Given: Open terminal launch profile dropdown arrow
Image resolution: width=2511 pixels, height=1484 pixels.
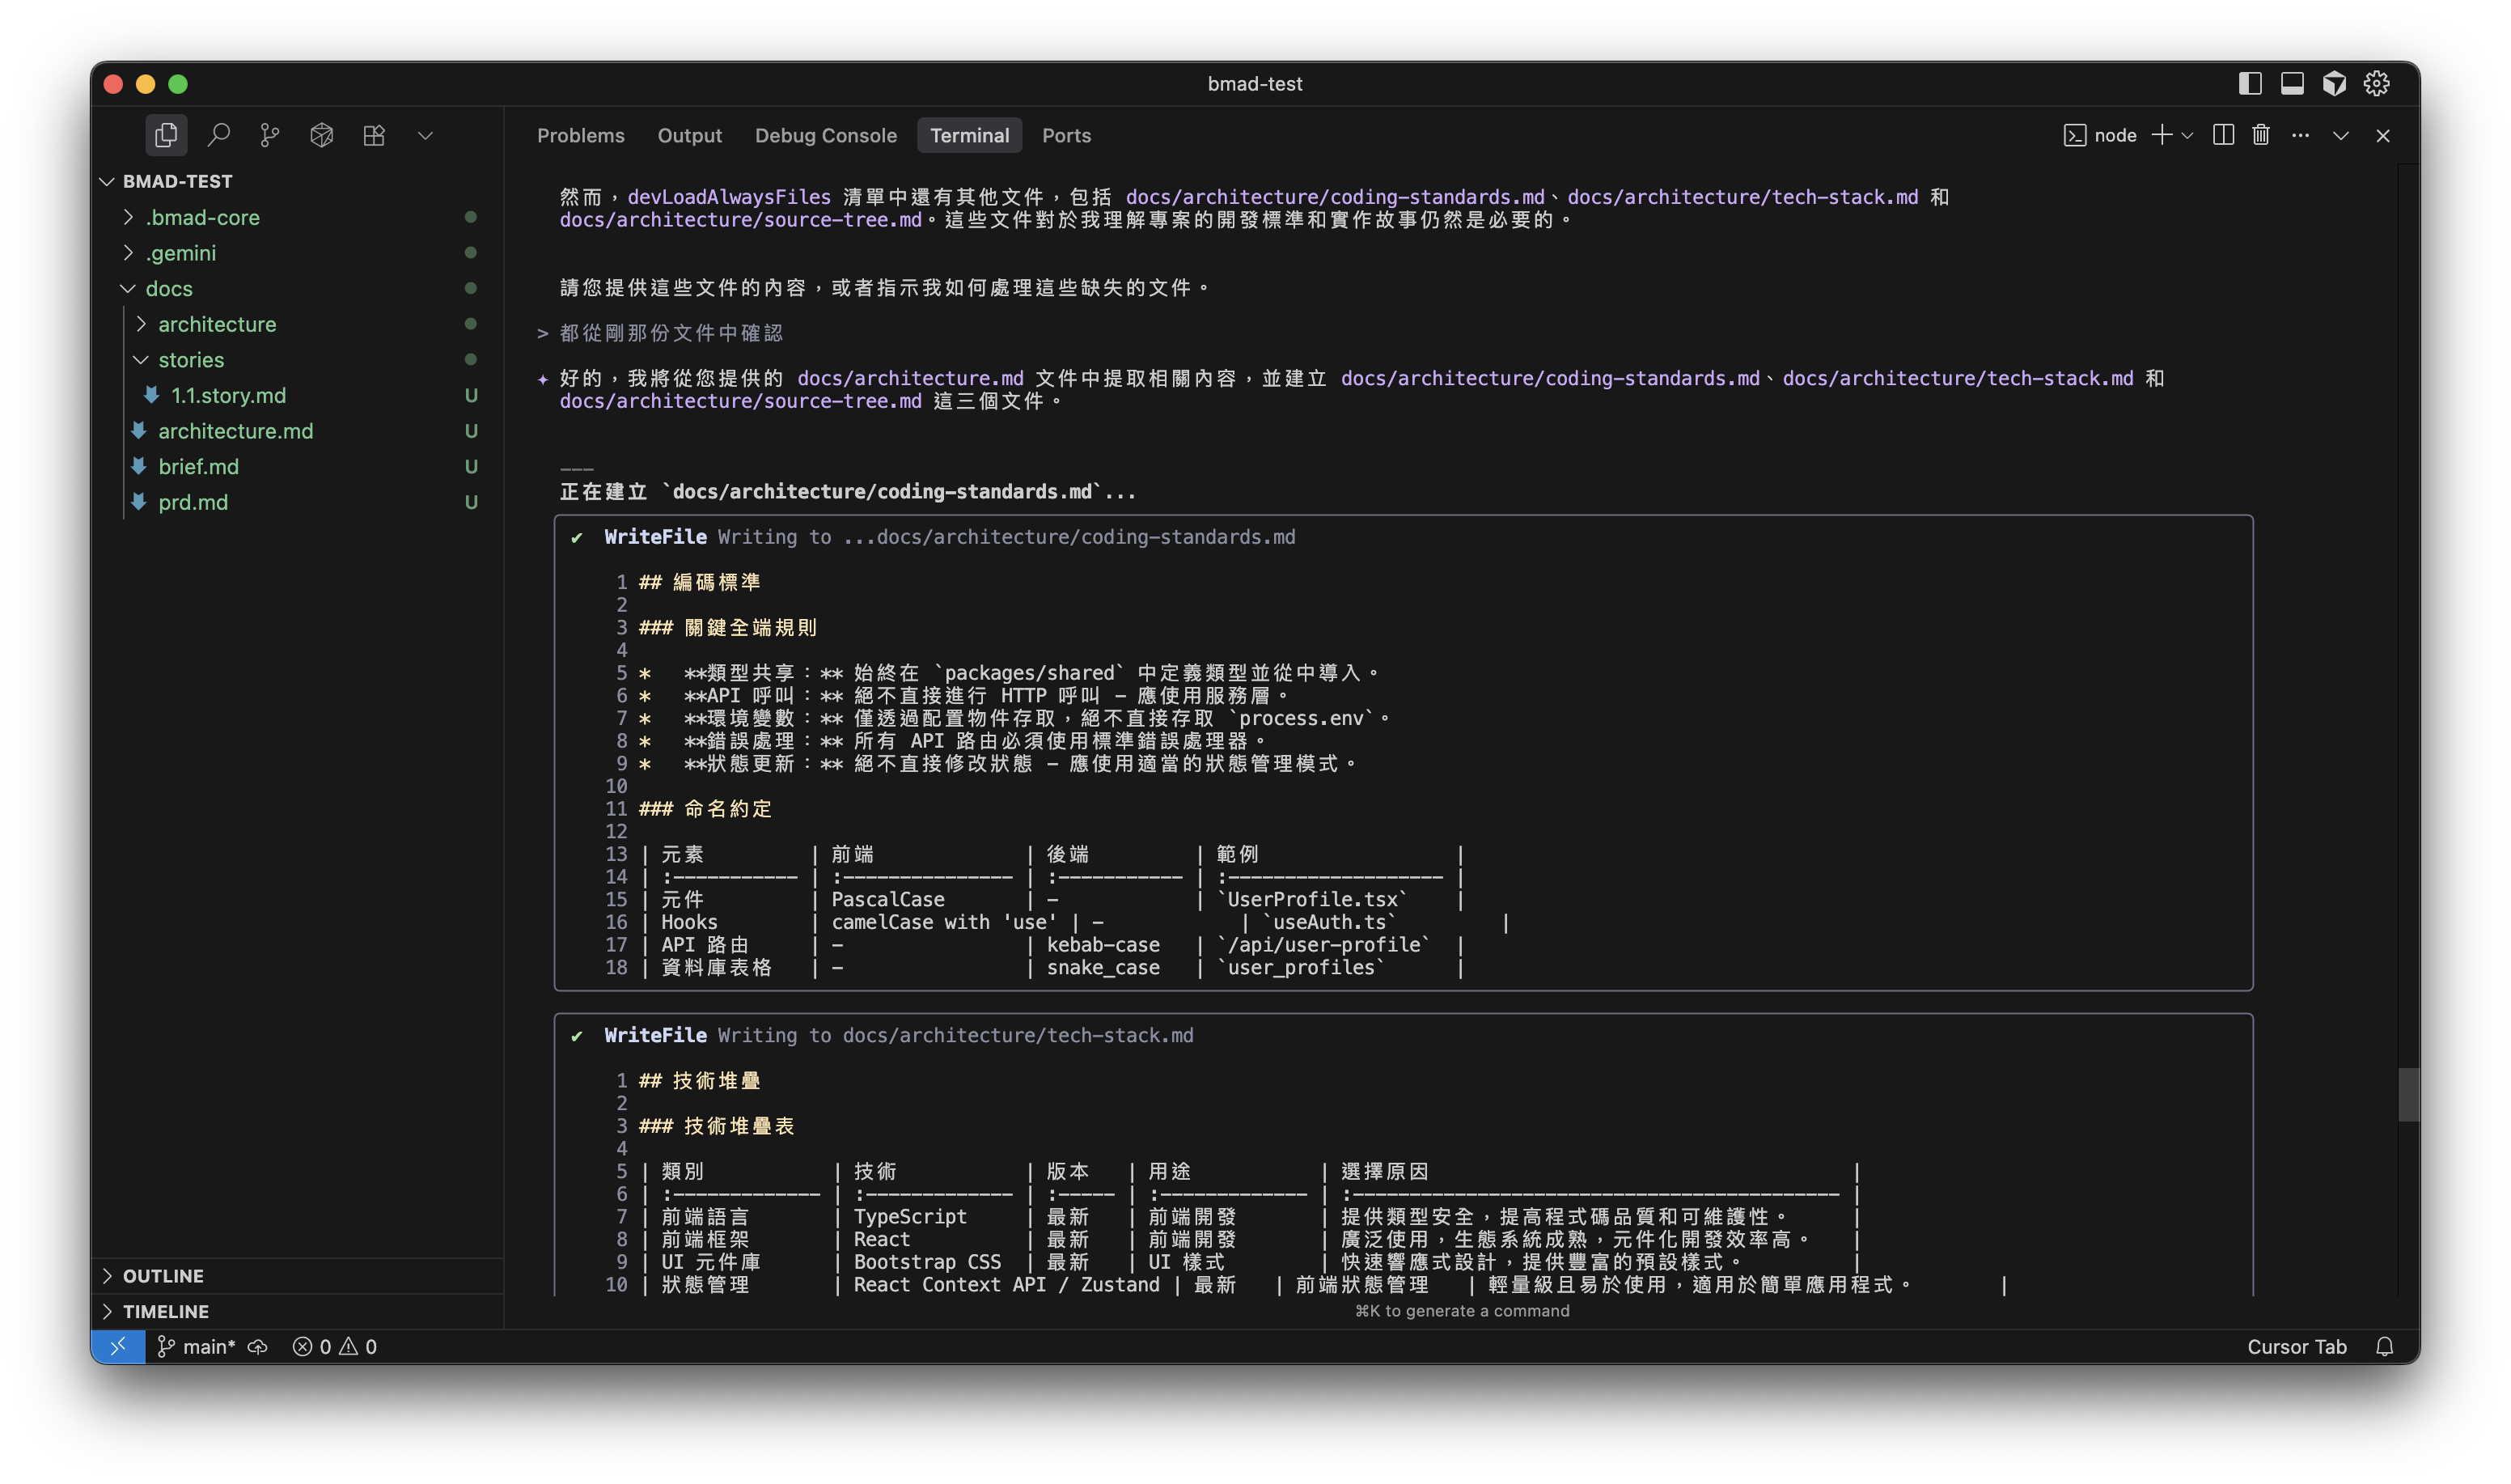Looking at the screenshot, I should pos(2187,136).
